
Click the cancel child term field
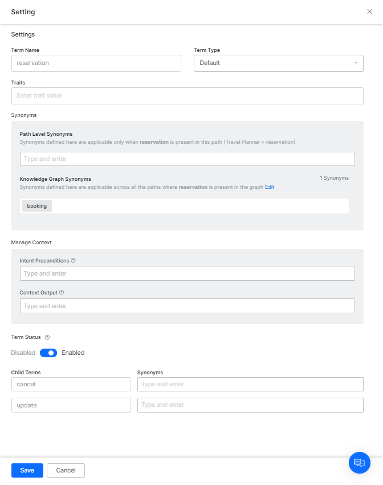pyautogui.click(x=71, y=384)
